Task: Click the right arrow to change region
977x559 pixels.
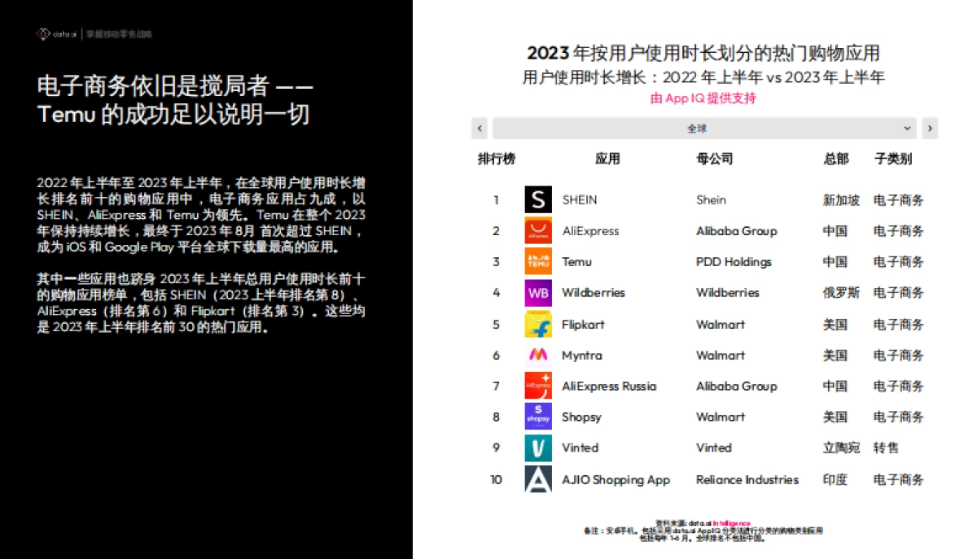Action: click(929, 128)
